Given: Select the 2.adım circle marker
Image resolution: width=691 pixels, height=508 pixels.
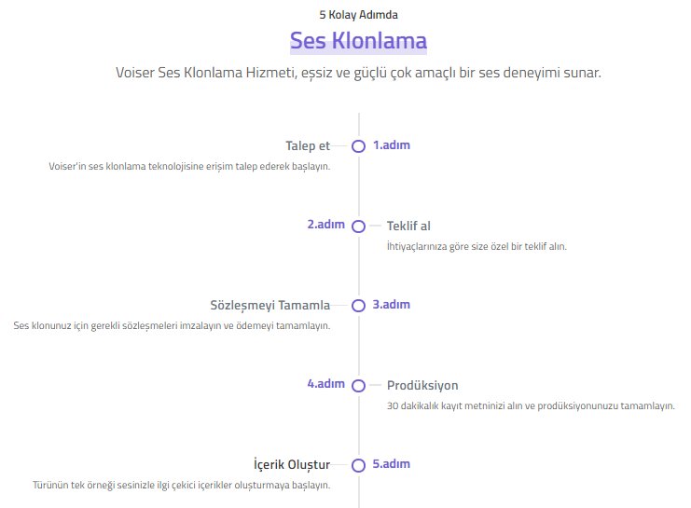Looking at the screenshot, I should (358, 226).
